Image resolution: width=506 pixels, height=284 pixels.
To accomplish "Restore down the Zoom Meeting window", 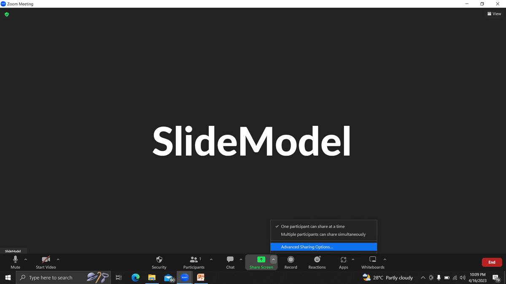I will [x=482, y=4].
